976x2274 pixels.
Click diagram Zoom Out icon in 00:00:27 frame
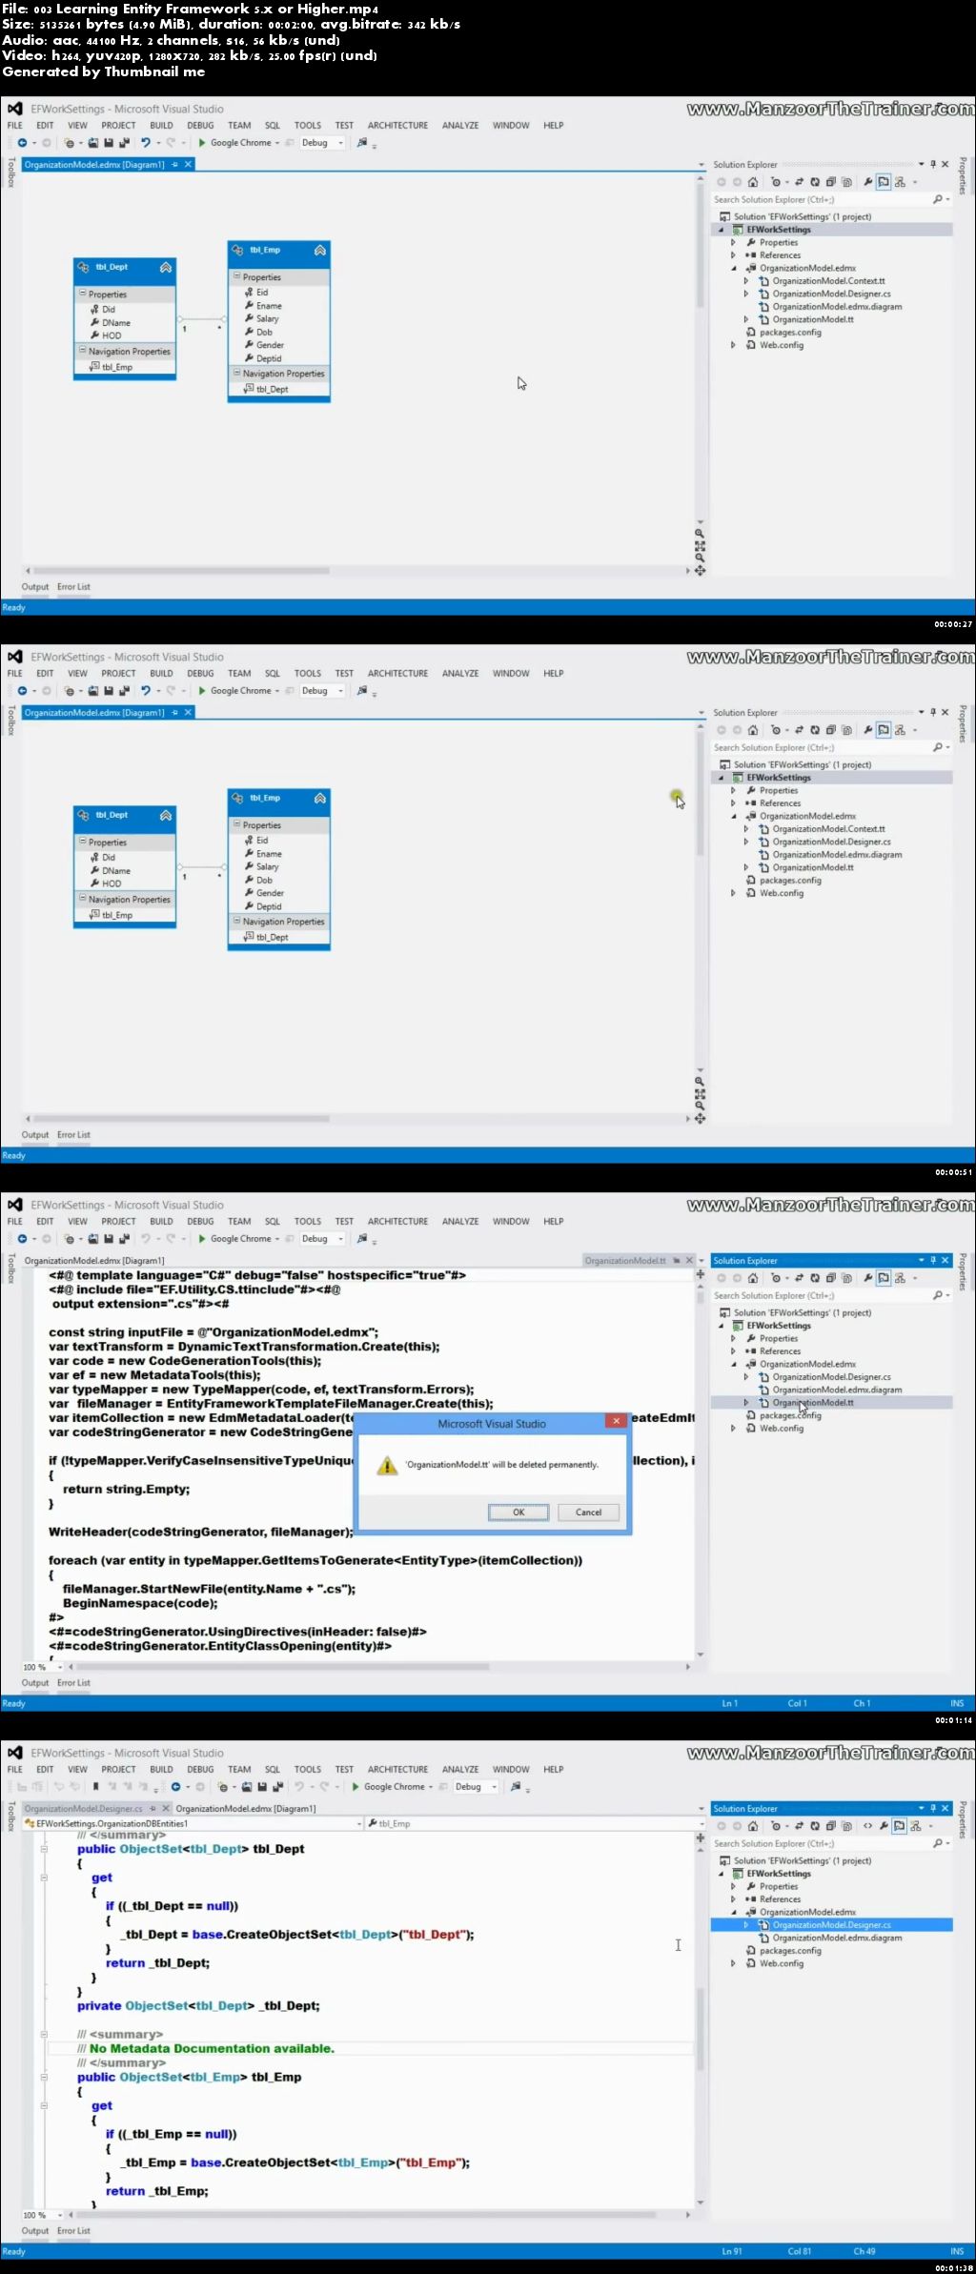point(700,558)
